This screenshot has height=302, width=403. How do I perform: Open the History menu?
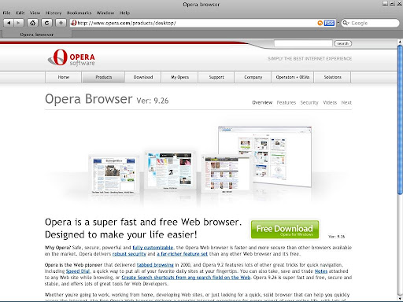[54, 13]
